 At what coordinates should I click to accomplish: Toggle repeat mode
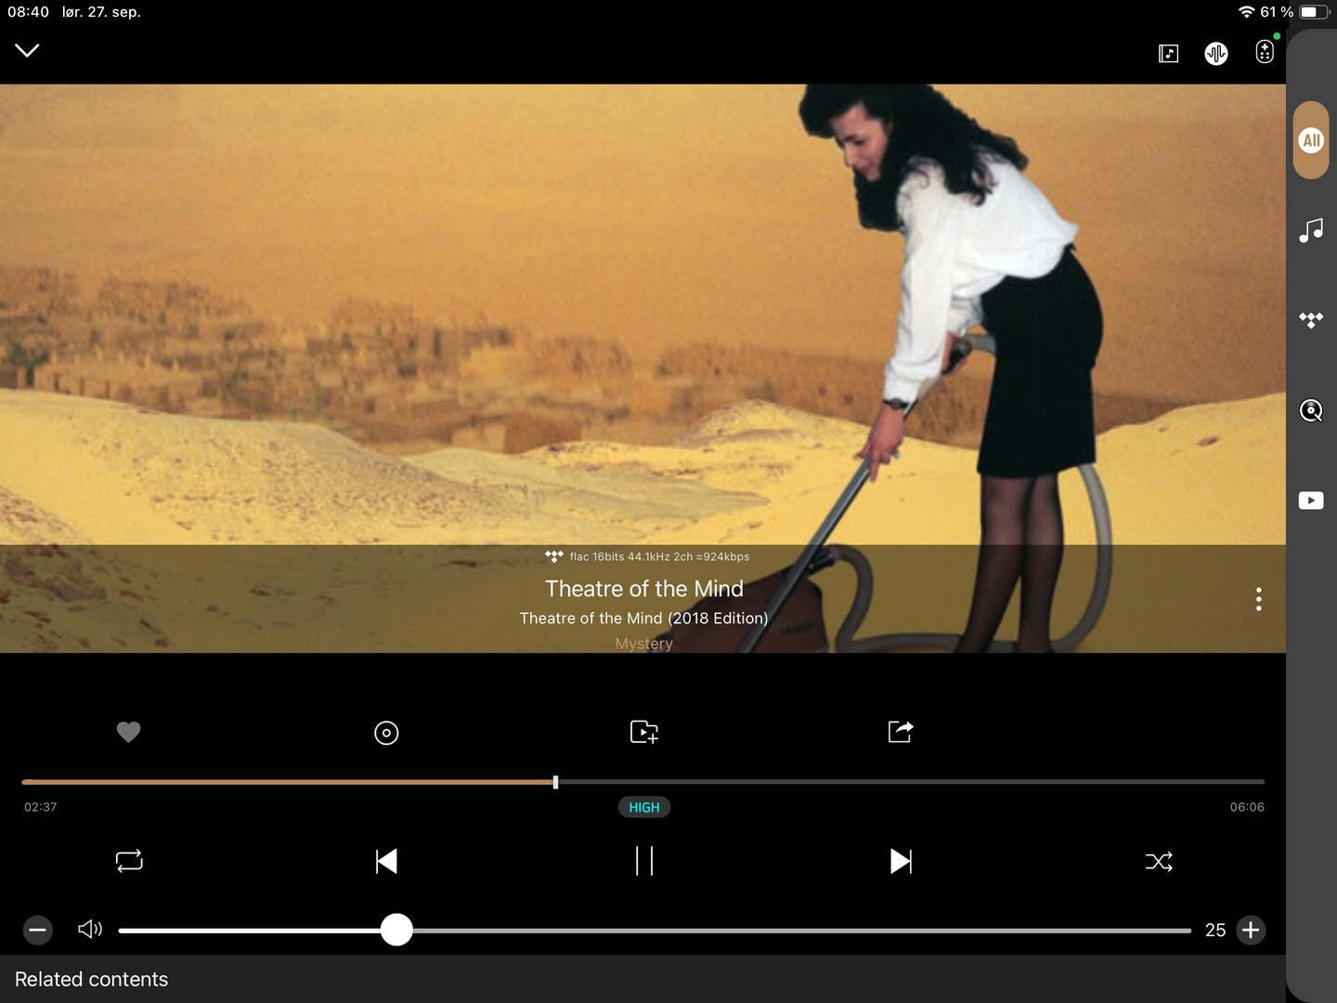[129, 861]
